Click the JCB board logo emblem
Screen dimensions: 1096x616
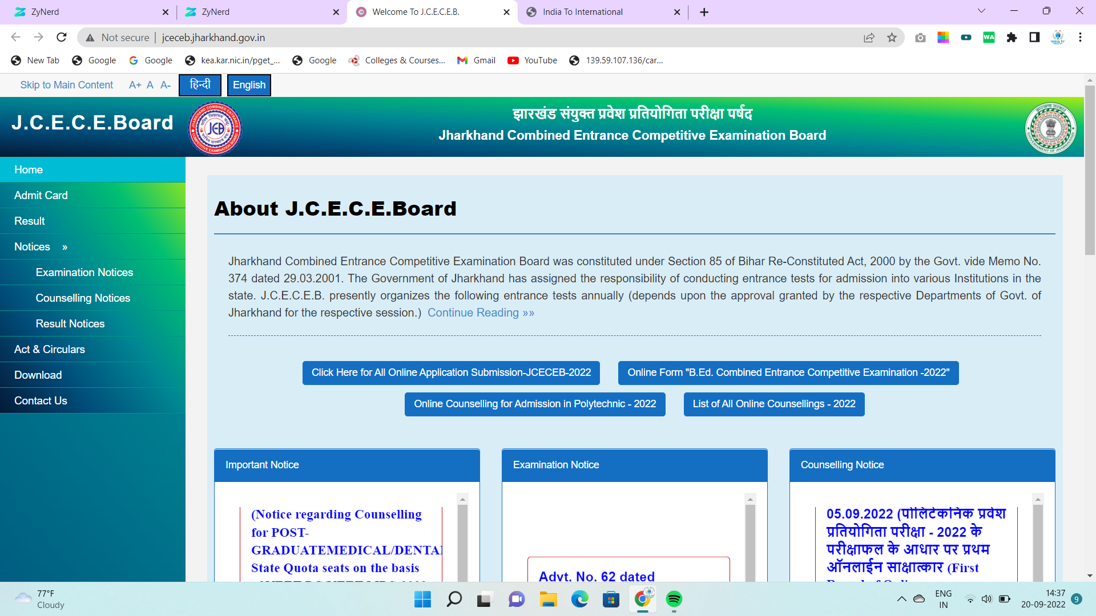point(215,128)
